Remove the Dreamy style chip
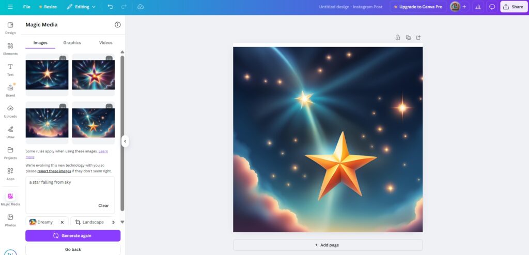 point(62,222)
